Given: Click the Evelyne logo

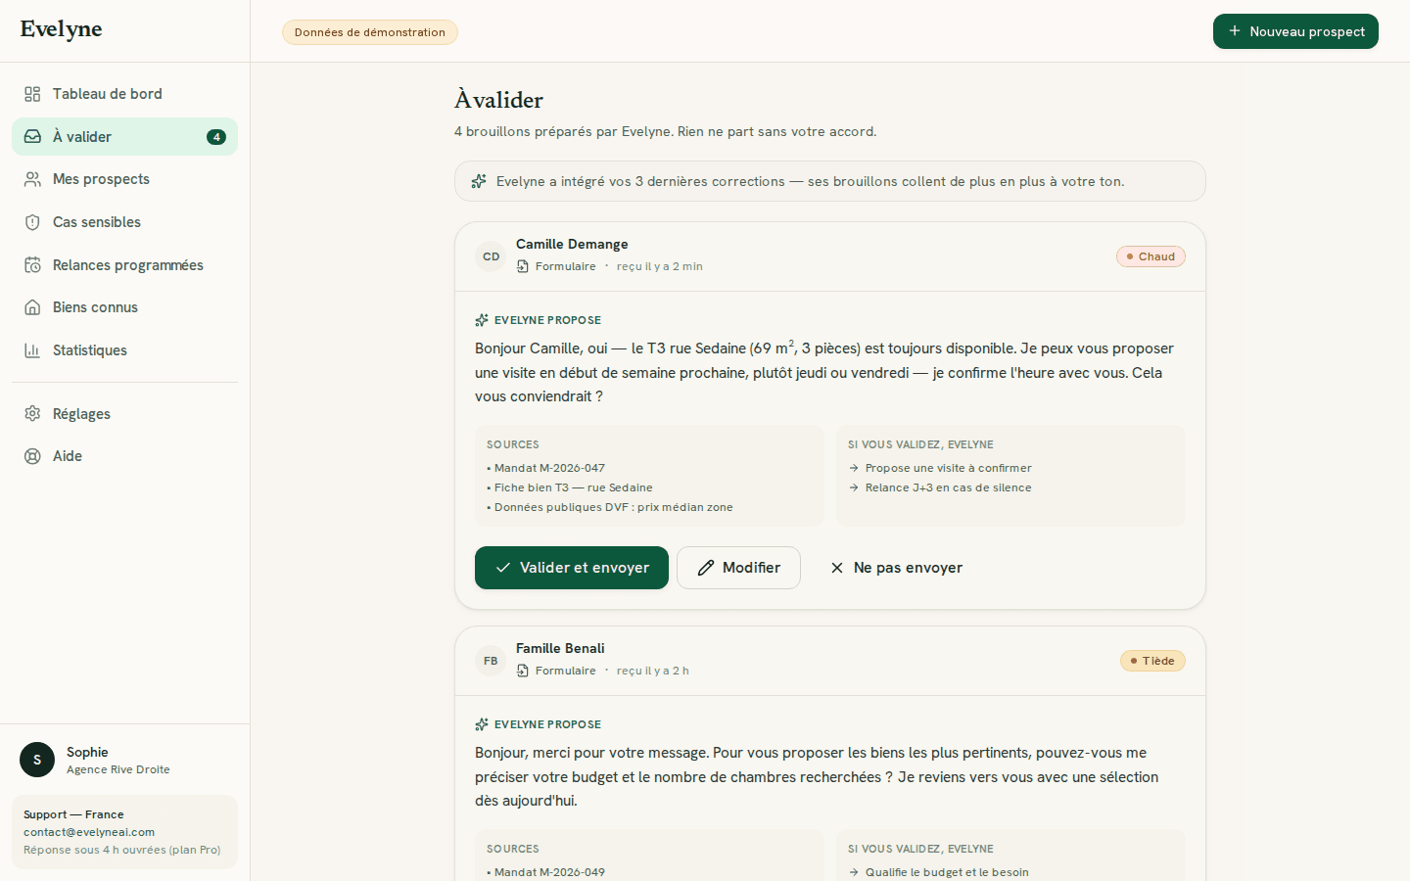Looking at the screenshot, I should 61,29.
